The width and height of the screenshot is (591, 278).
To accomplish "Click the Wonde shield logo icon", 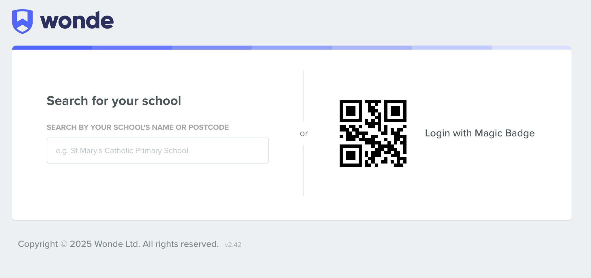I will pyautogui.click(x=22, y=21).
